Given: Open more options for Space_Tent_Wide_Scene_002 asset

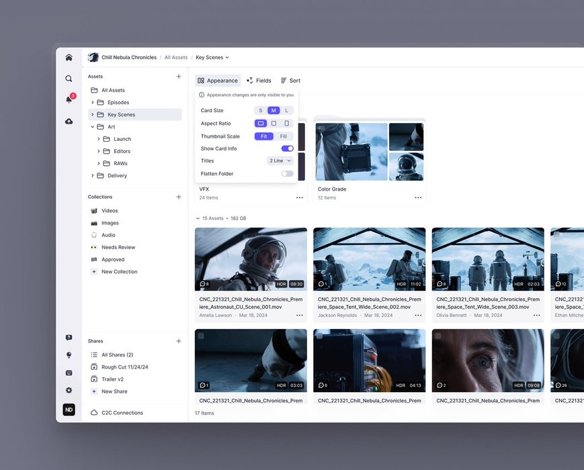Looking at the screenshot, I should click(x=418, y=315).
